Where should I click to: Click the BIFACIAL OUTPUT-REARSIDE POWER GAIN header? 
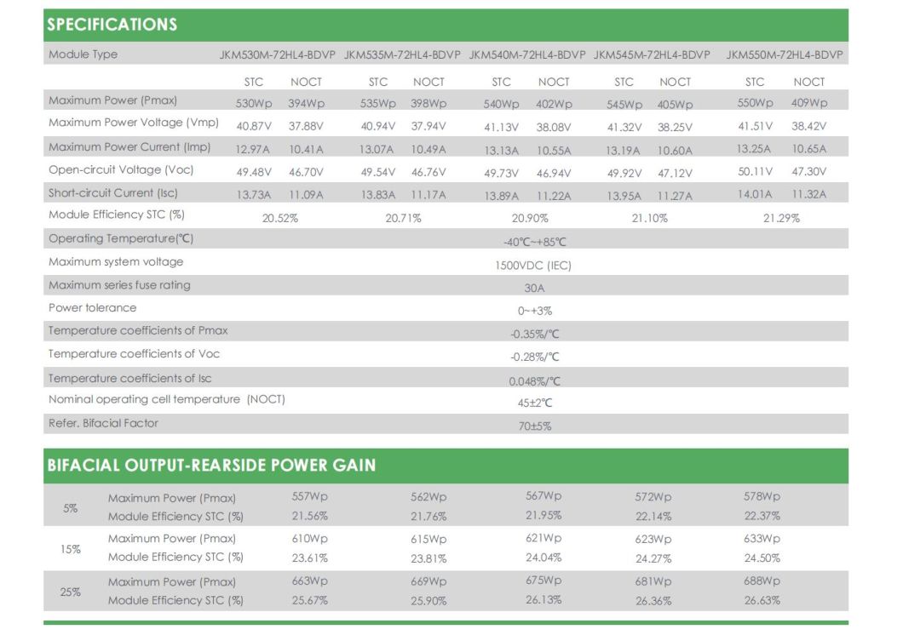tap(211, 466)
